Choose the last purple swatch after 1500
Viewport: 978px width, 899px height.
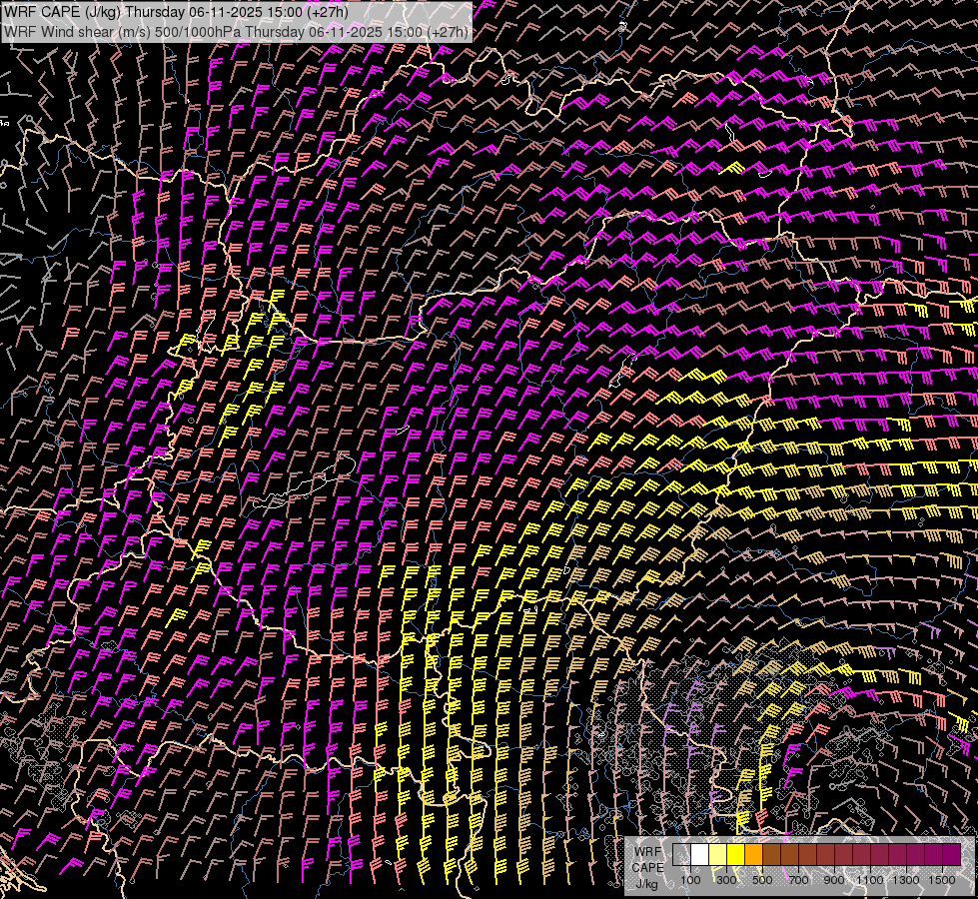[x=951, y=855]
